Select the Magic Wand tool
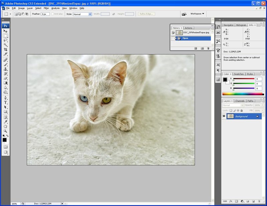The height and width of the screenshot is (206, 267). (x=5, y=45)
